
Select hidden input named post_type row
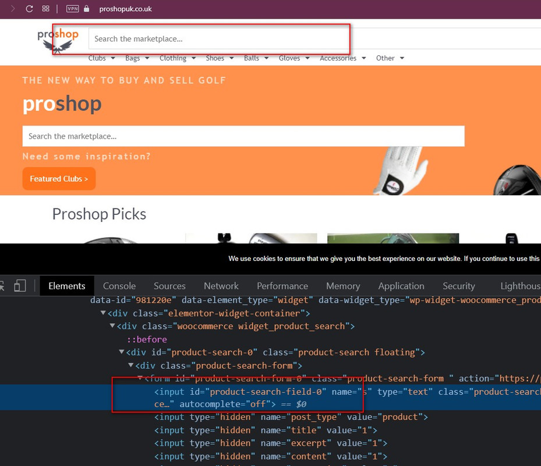click(291, 417)
